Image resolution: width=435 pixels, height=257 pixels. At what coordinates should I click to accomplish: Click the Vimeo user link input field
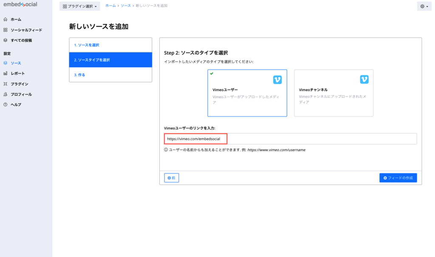pos(290,138)
